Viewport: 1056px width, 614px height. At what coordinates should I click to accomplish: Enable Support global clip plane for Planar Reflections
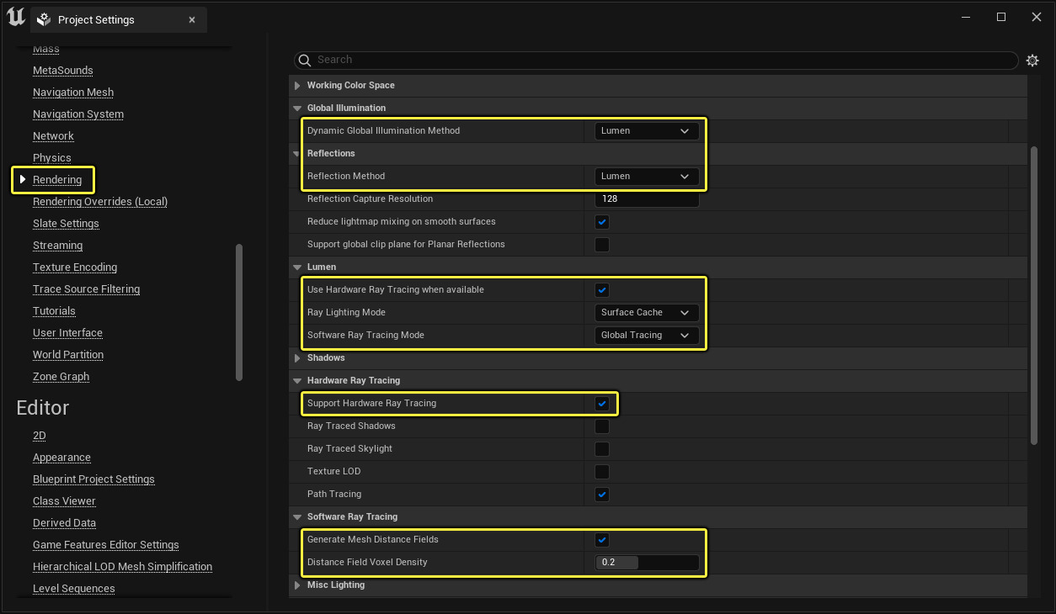pyautogui.click(x=602, y=245)
